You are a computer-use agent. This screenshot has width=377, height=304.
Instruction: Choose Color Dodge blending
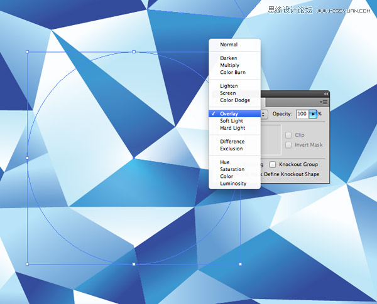(x=234, y=100)
